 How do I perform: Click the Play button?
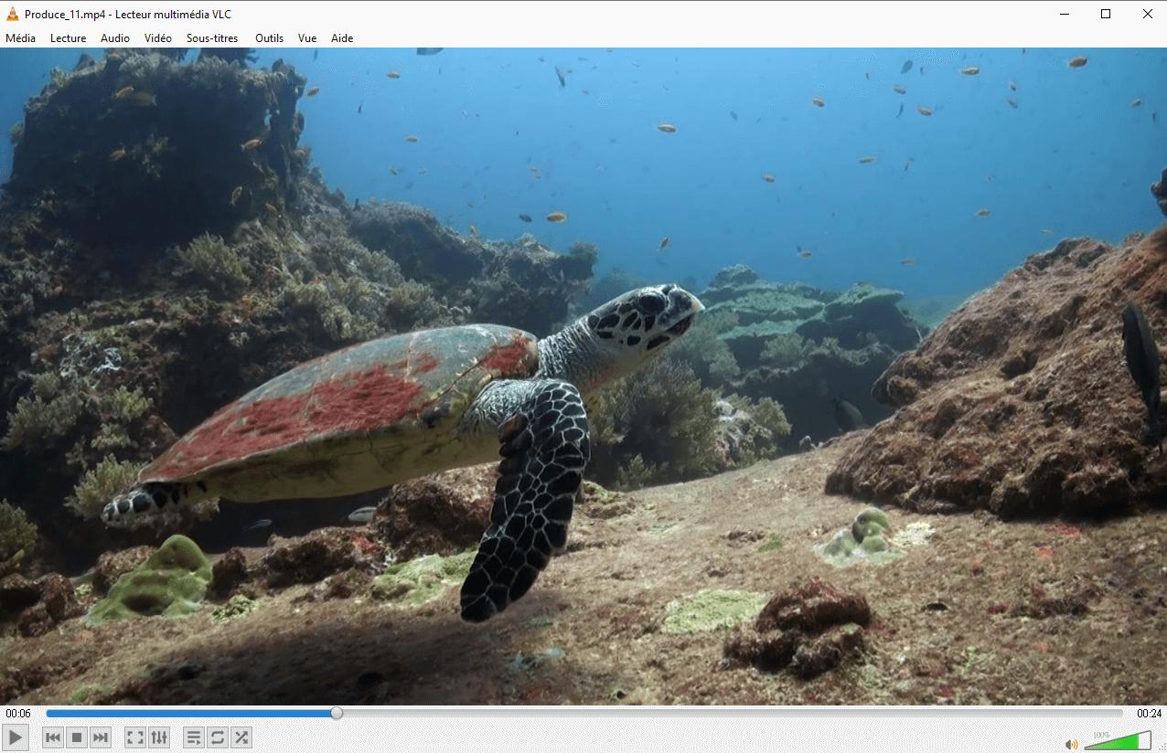(x=15, y=737)
